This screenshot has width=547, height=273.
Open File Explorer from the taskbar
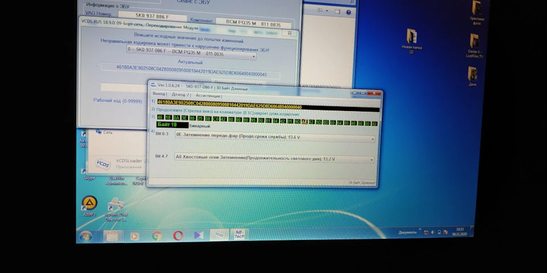112,237
